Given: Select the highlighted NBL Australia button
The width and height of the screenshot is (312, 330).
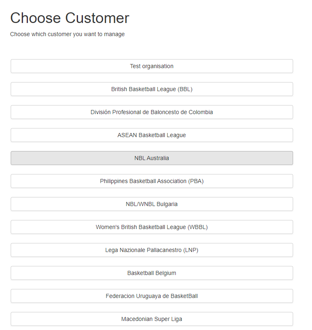Looking at the screenshot, I should 151,158.
